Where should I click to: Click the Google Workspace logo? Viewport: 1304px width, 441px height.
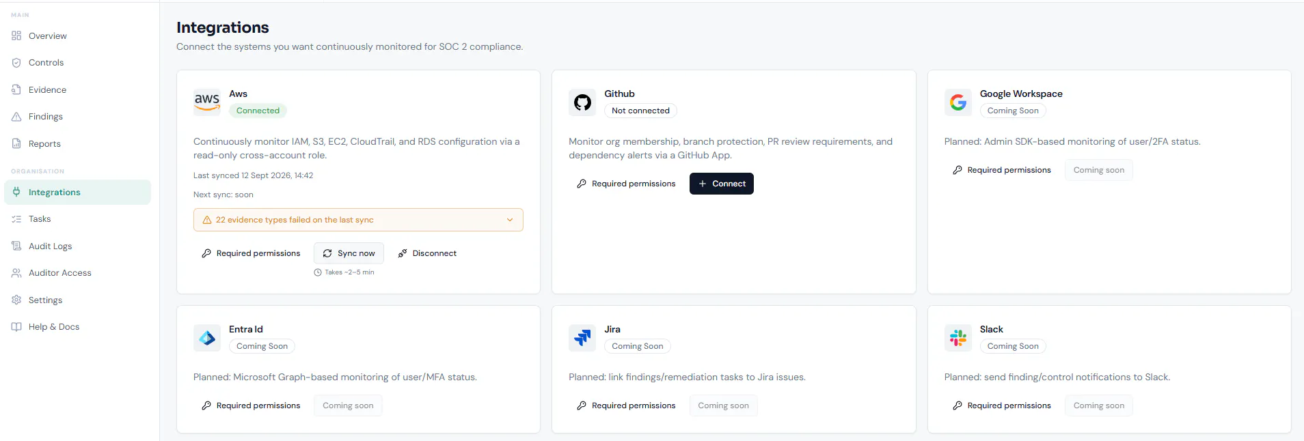(x=958, y=102)
